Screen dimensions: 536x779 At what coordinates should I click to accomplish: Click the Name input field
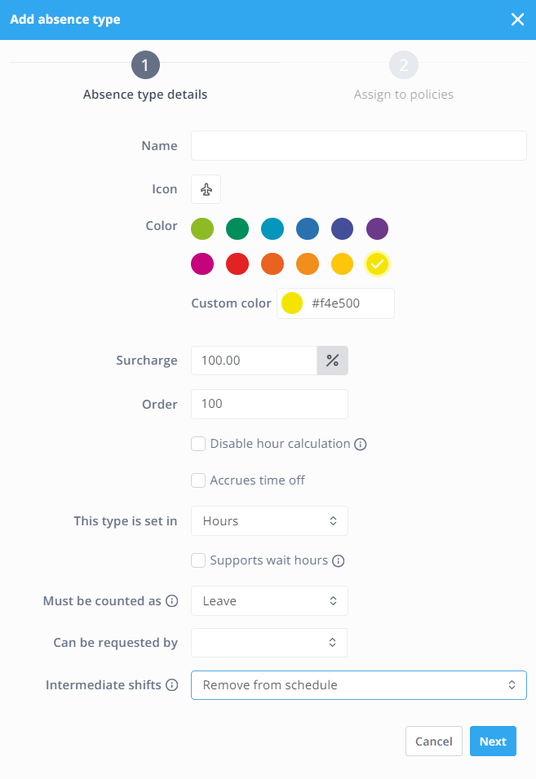tap(359, 145)
